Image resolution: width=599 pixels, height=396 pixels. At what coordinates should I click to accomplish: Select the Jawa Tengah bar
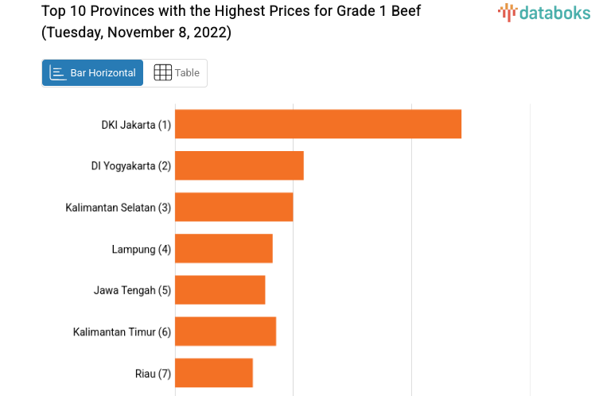coord(220,289)
